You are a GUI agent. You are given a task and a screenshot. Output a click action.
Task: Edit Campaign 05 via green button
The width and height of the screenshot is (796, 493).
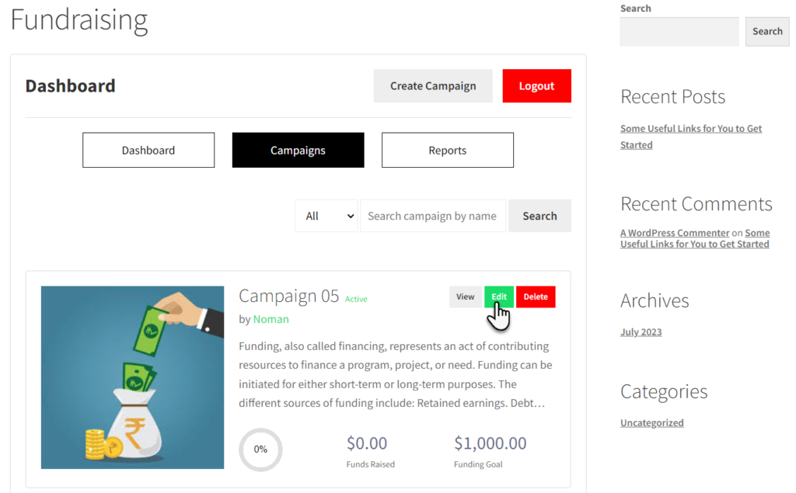[498, 297]
